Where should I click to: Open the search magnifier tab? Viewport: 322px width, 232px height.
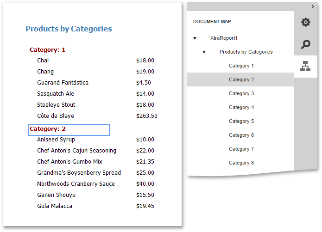coord(306,44)
